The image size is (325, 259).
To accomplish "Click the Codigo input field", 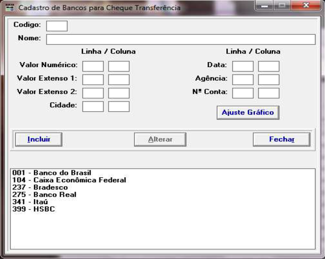I will [57, 26].
